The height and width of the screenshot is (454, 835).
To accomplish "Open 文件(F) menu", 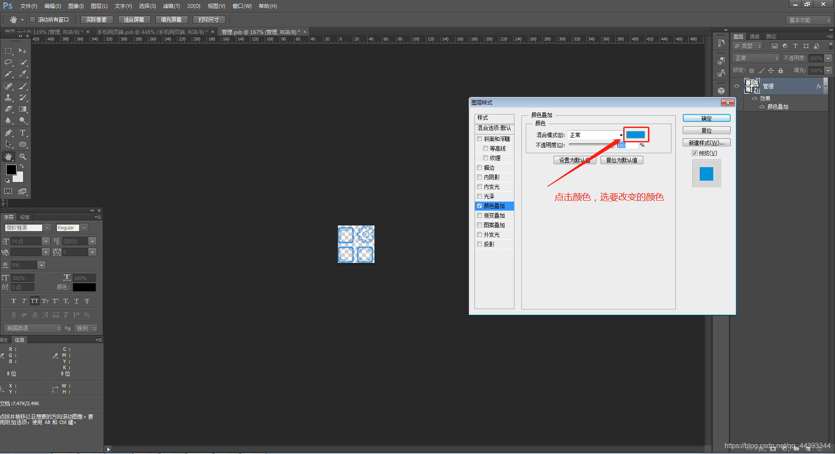I will point(29,6).
